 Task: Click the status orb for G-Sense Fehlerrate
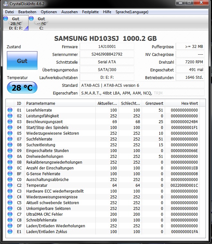tap(10, 174)
